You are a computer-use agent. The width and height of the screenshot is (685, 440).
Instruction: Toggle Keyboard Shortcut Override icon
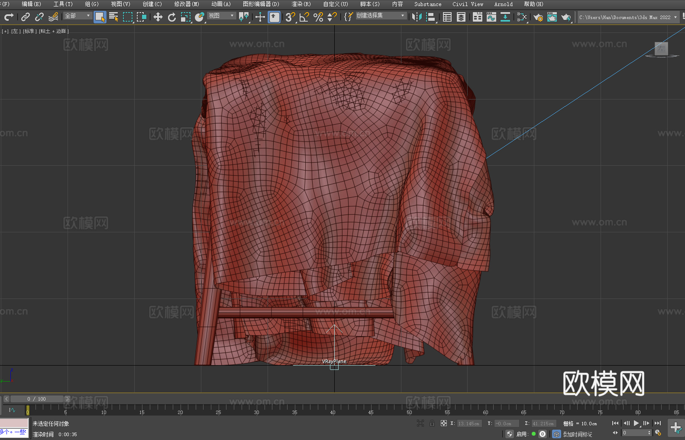[274, 17]
